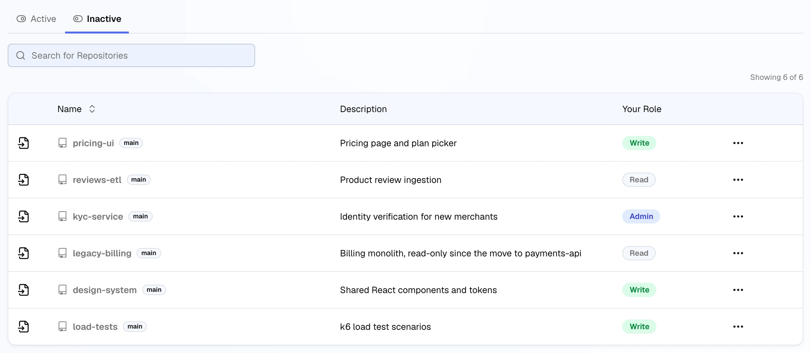
Task: Open the more options menu for design-system
Action: click(x=738, y=290)
